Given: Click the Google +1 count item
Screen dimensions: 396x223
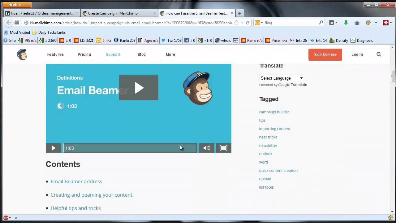Looking at the screenshot, I should 205,40.
